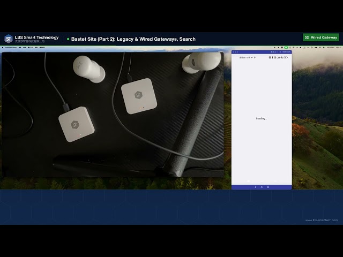The image size is (343, 257).
Task: Click the phone mirror window traffic light buttons
Action: tap(235, 52)
